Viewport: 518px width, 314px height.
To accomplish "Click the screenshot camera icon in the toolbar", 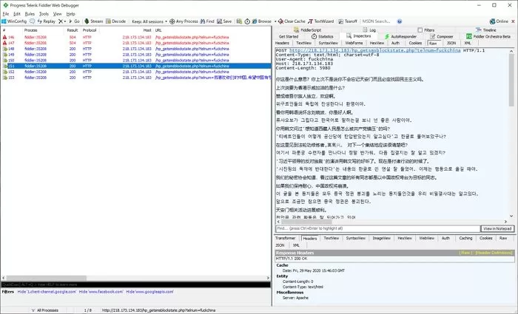I will [239, 21].
